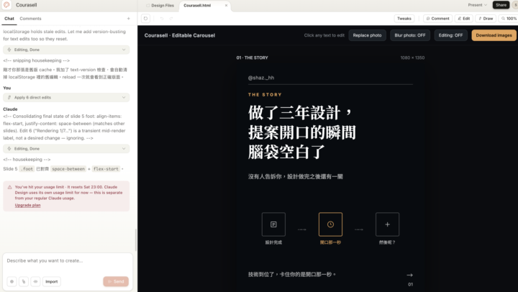
Task: Click the Share button
Action: [501, 5]
